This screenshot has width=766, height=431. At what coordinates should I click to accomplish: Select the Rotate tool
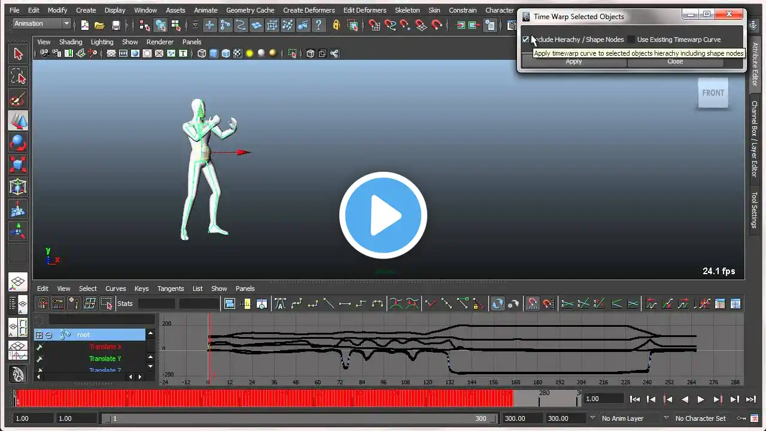pyautogui.click(x=18, y=143)
